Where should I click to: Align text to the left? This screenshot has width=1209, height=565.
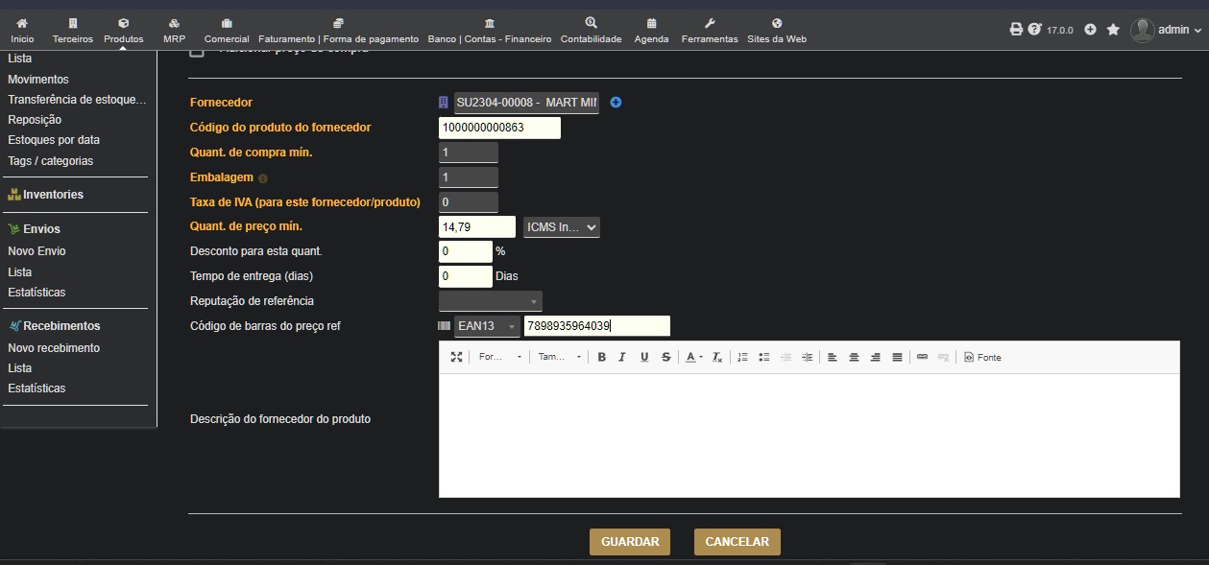click(x=833, y=357)
